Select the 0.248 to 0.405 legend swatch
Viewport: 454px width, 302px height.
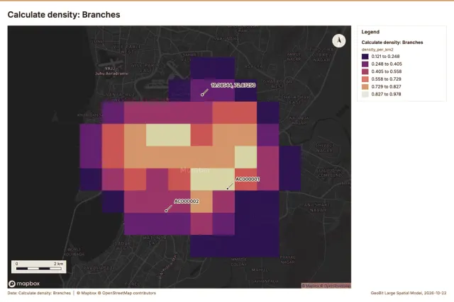pos(365,64)
